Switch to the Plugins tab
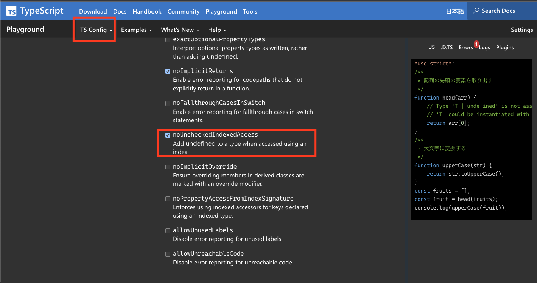Image resolution: width=537 pixels, height=283 pixels. tap(505, 47)
